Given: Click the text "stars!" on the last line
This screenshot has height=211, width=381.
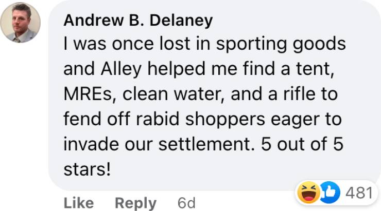Looking at the screenshot, I should point(87,169).
